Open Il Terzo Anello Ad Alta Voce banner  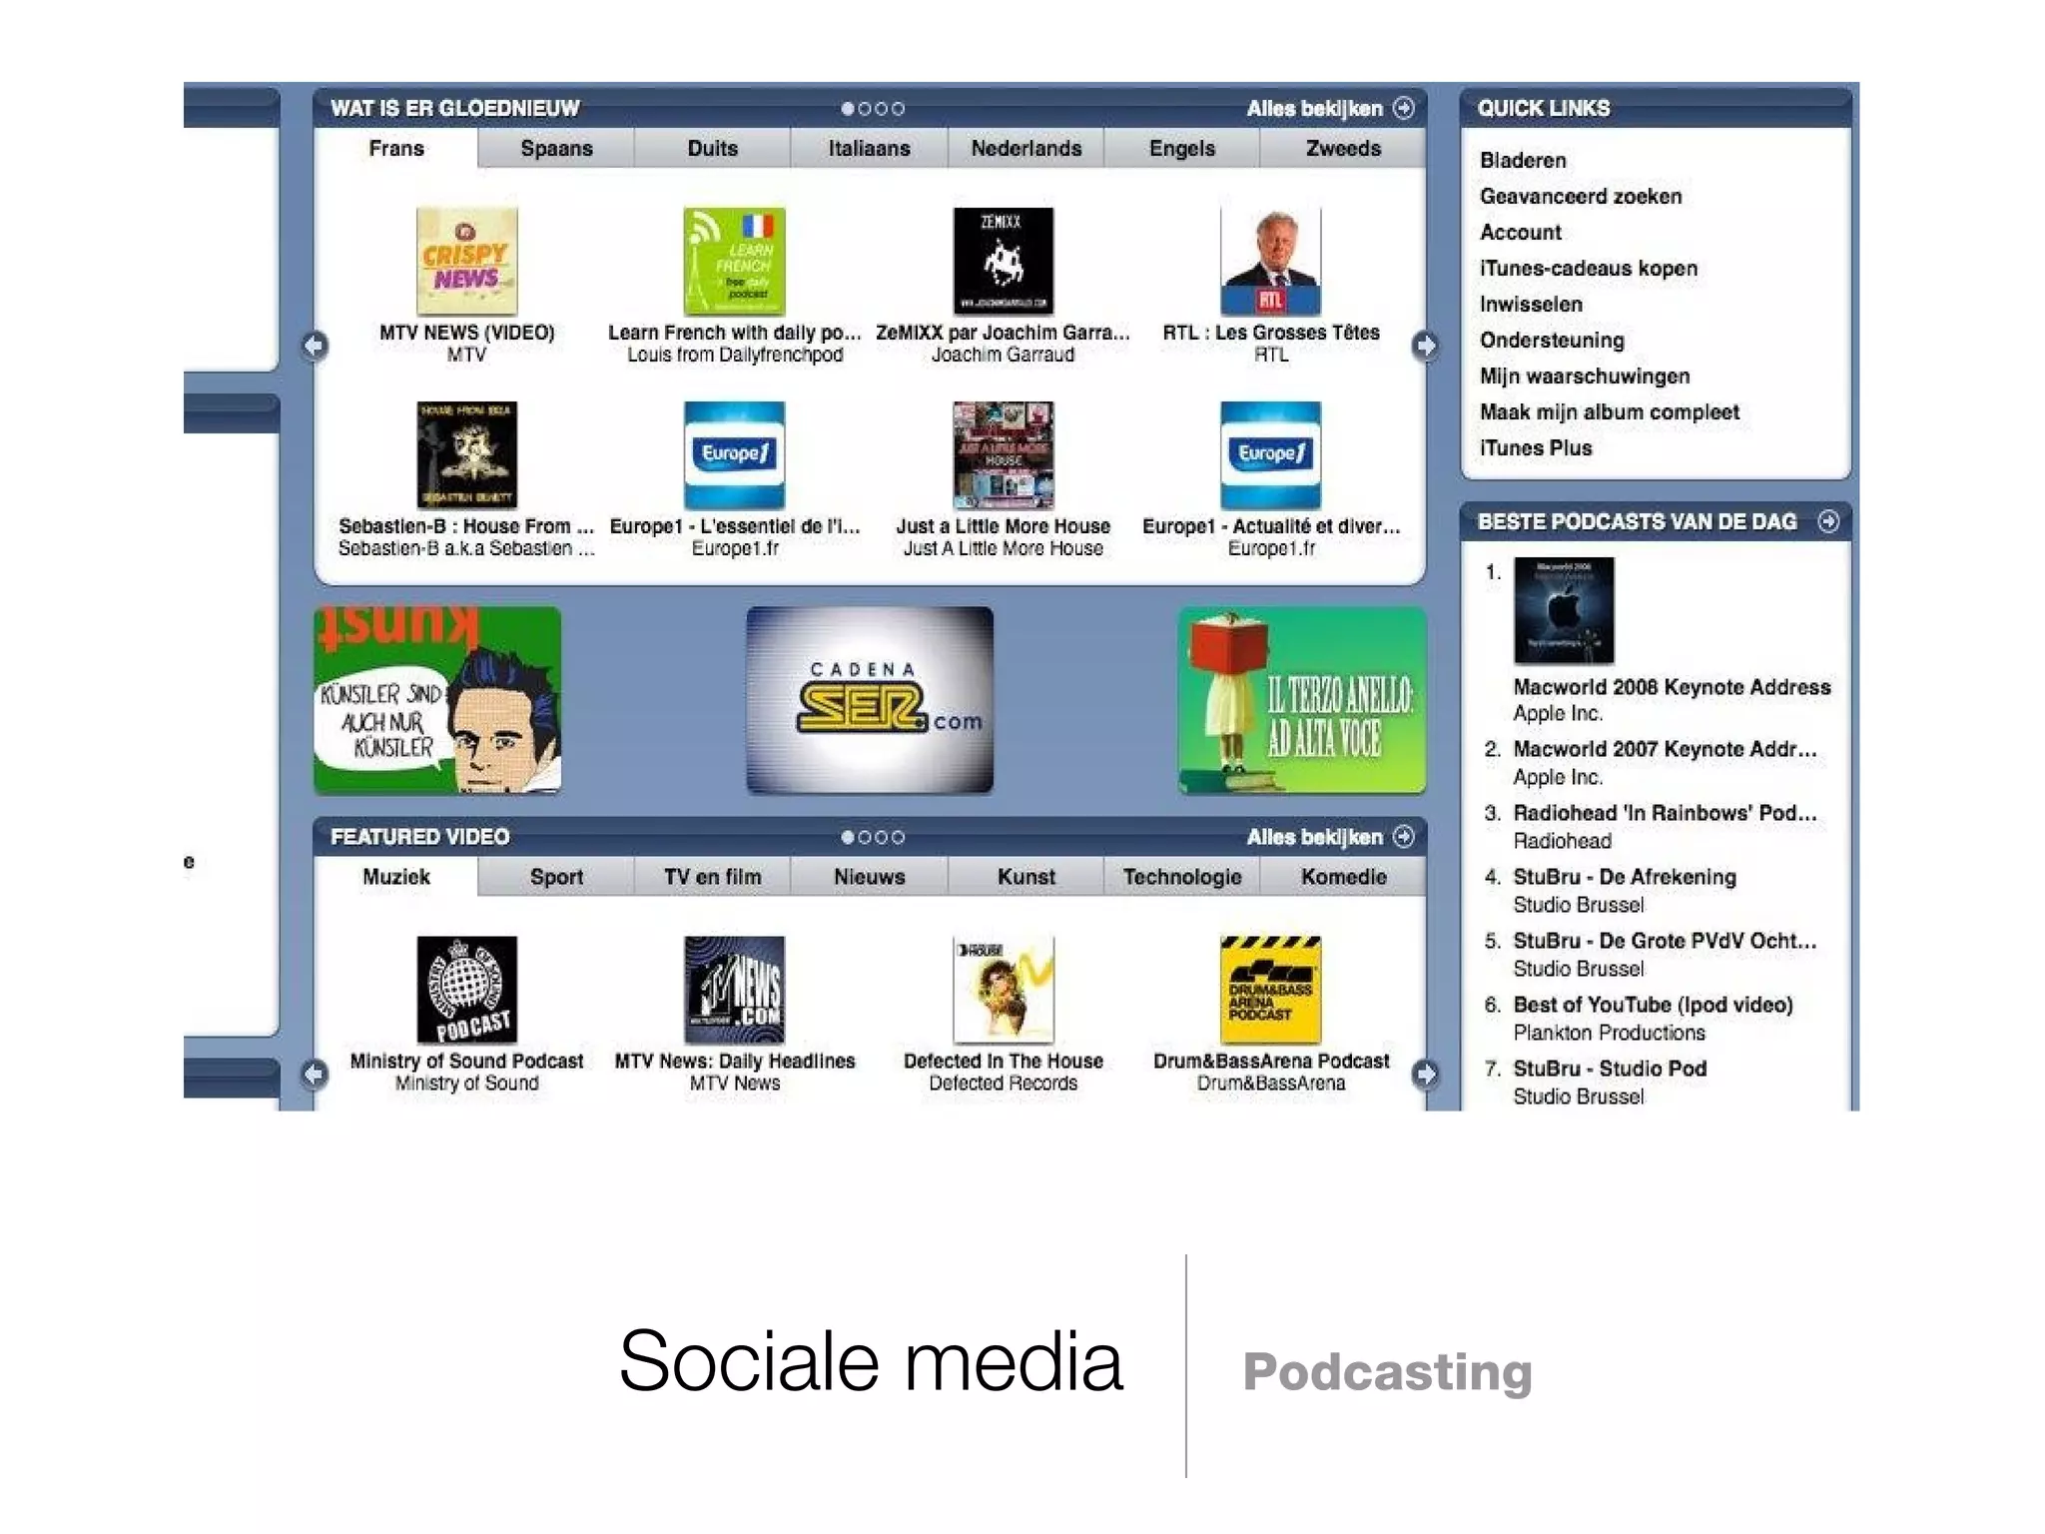click(x=1302, y=700)
